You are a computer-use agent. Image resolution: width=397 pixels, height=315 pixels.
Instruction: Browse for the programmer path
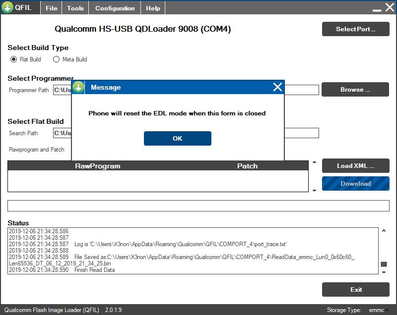pyautogui.click(x=355, y=90)
